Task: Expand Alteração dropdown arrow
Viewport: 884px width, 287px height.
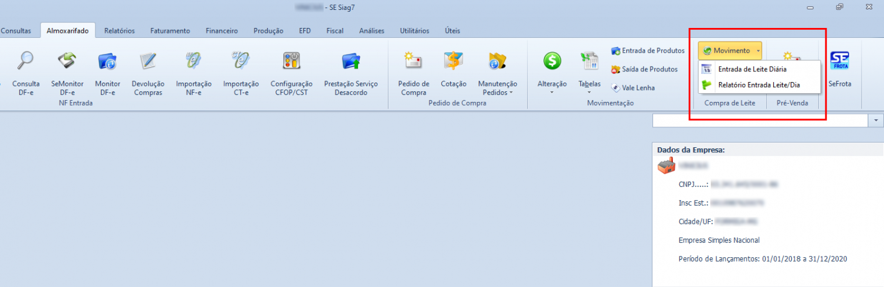Action: (552, 93)
